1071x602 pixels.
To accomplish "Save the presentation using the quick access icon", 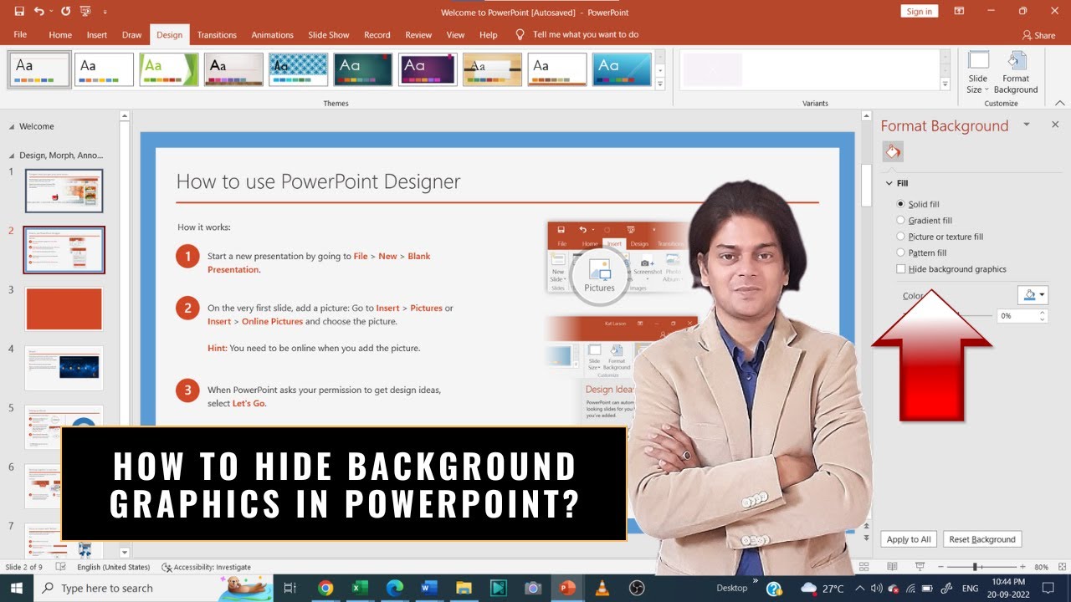I will [x=19, y=12].
